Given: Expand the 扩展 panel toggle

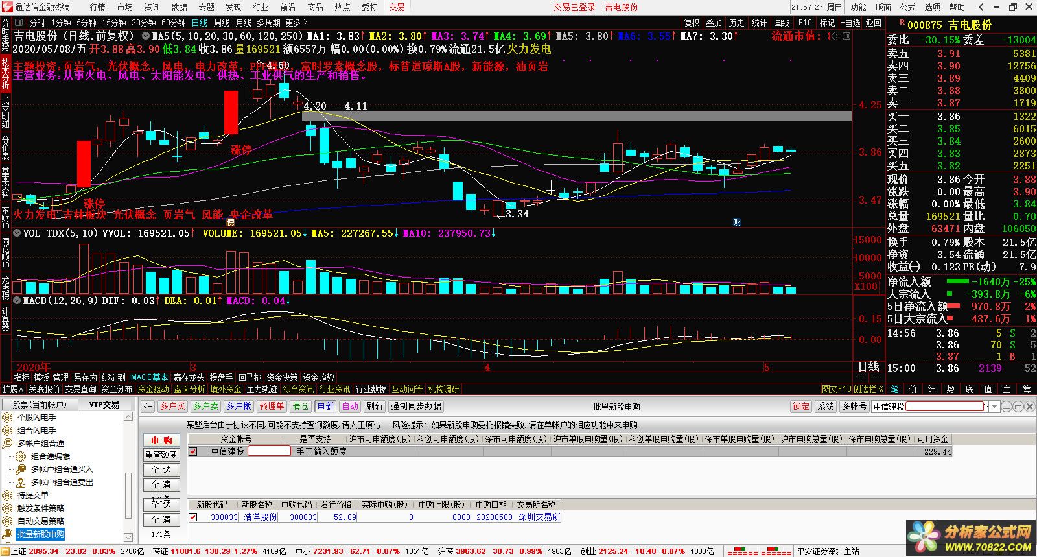Looking at the screenshot, I should pyautogui.click(x=13, y=389).
